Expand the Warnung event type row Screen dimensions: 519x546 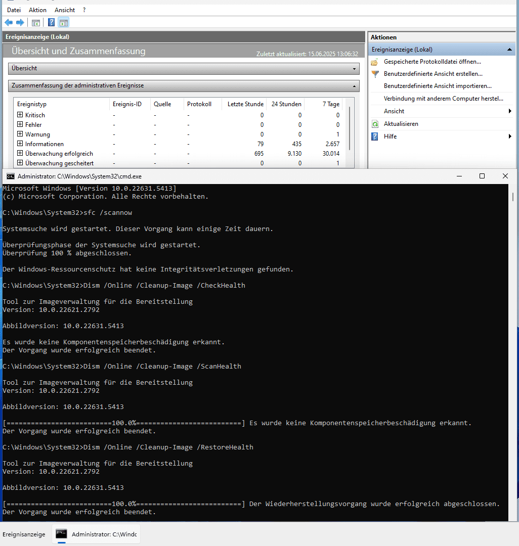point(20,134)
